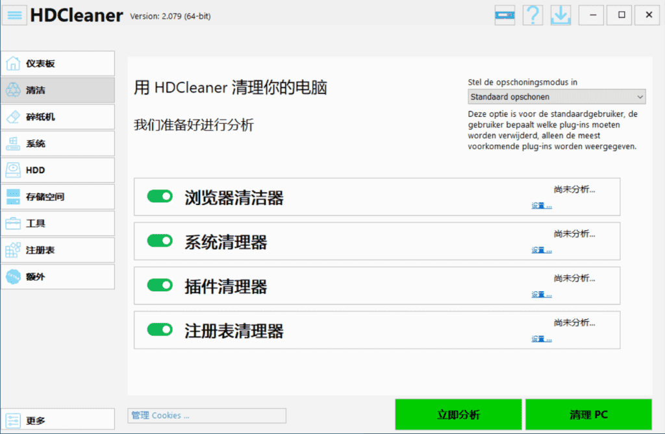Click the hamburger menu icon

click(x=14, y=14)
